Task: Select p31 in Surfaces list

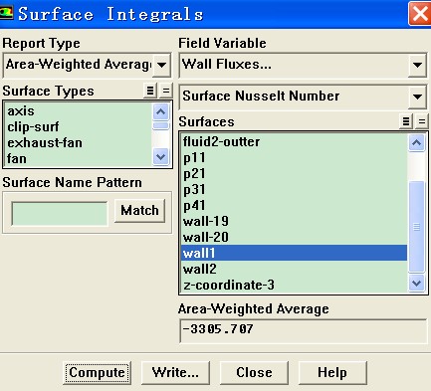Action: tap(294, 190)
